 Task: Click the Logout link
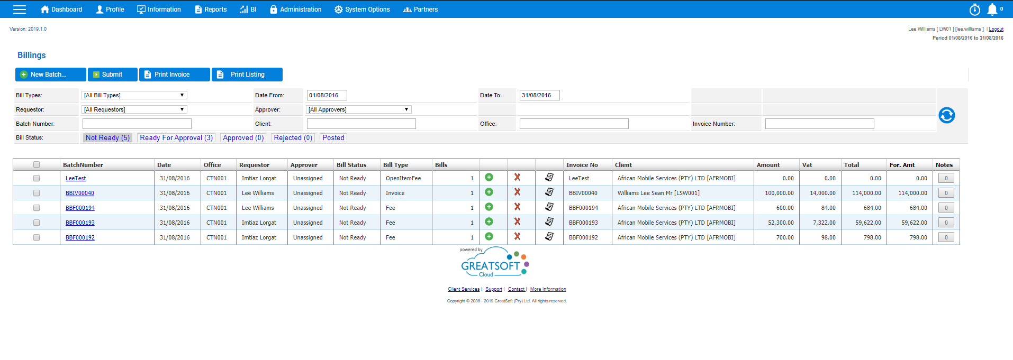(996, 29)
